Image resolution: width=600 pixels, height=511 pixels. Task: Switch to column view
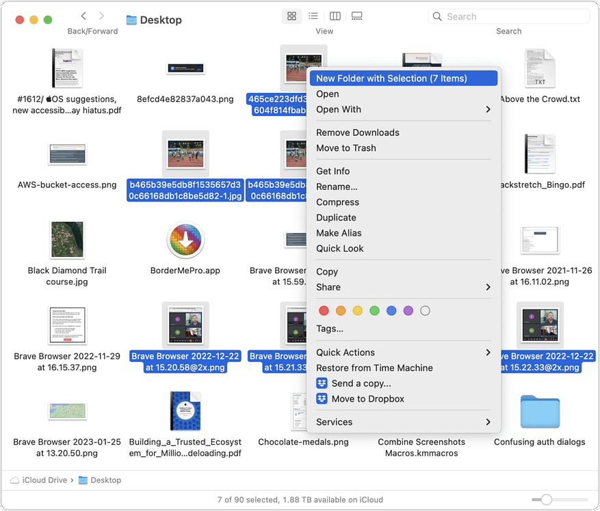[x=335, y=16]
